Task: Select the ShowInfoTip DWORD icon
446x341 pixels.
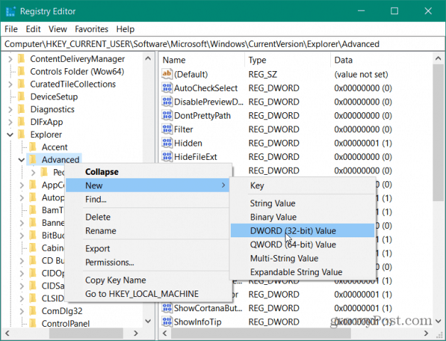Action: pyautogui.click(x=167, y=322)
